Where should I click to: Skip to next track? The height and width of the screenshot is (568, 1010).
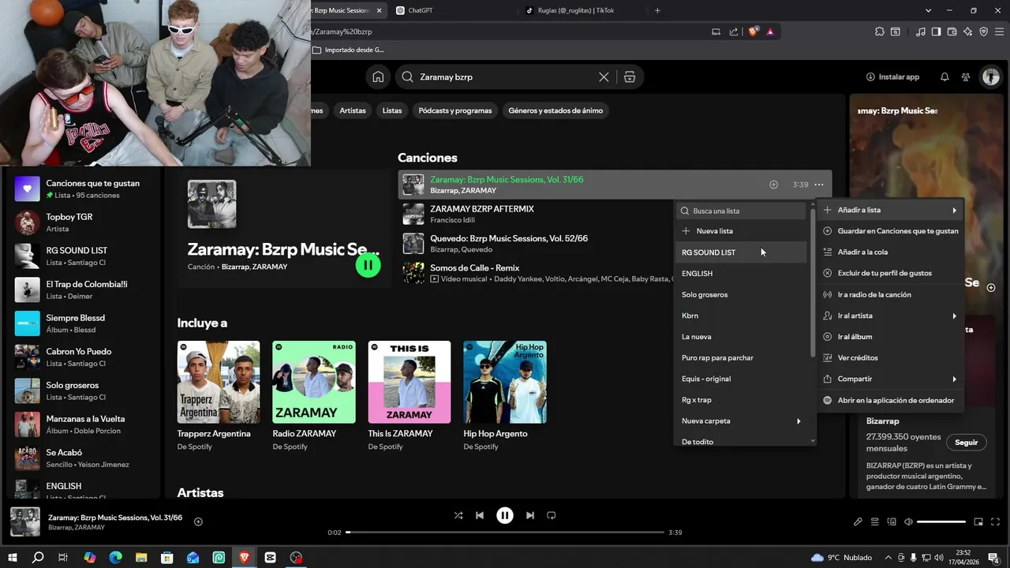(x=530, y=515)
